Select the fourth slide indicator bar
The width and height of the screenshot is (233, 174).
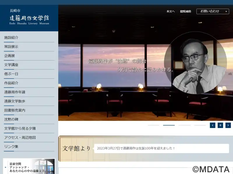pos(200,125)
